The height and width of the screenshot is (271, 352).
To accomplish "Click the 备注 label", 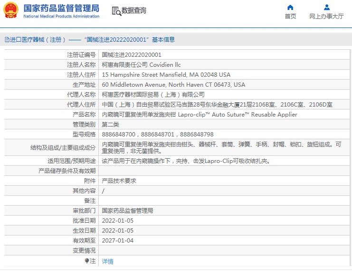I will coord(90,201).
